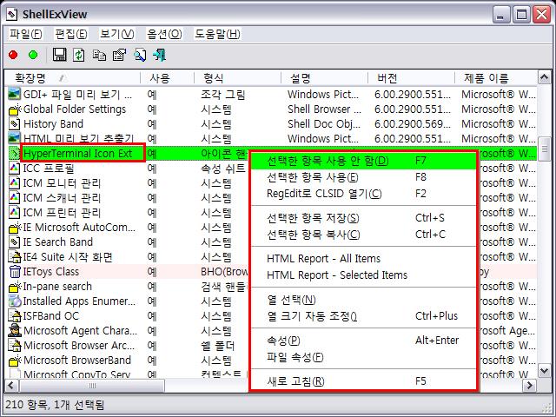Image resolution: width=556 pixels, height=417 pixels.
Task: Choose 선택한 항목 사용 안 함(D) from context menu
Action: pos(363,161)
